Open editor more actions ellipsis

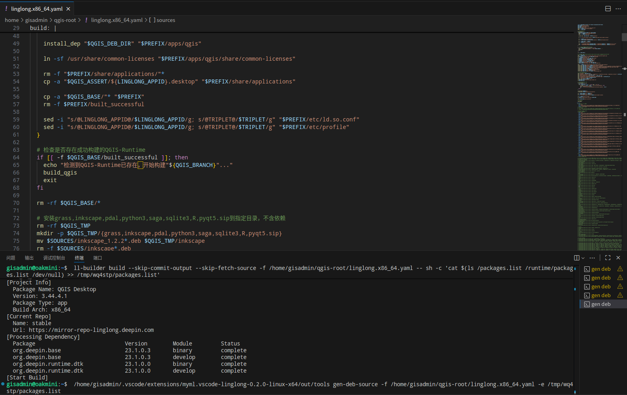618,9
